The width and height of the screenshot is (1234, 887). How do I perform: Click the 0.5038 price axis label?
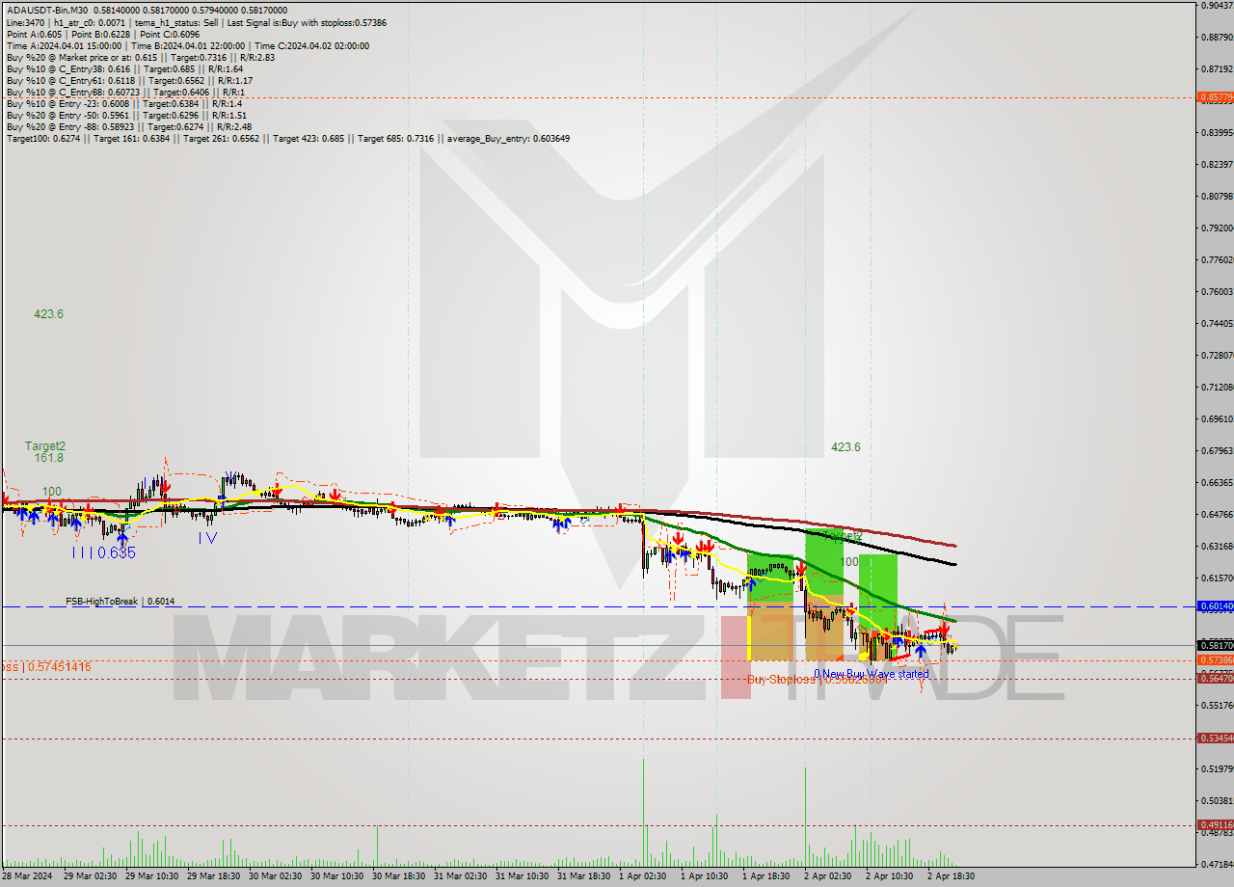coord(1217,800)
